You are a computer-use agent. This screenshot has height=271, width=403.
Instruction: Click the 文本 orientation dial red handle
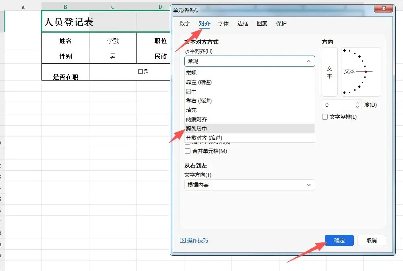point(366,72)
